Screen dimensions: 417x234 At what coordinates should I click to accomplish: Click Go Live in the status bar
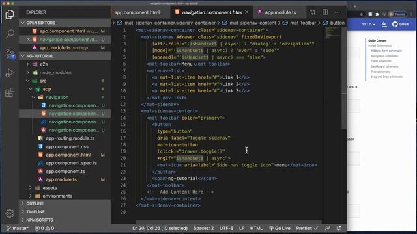(280, 228)
